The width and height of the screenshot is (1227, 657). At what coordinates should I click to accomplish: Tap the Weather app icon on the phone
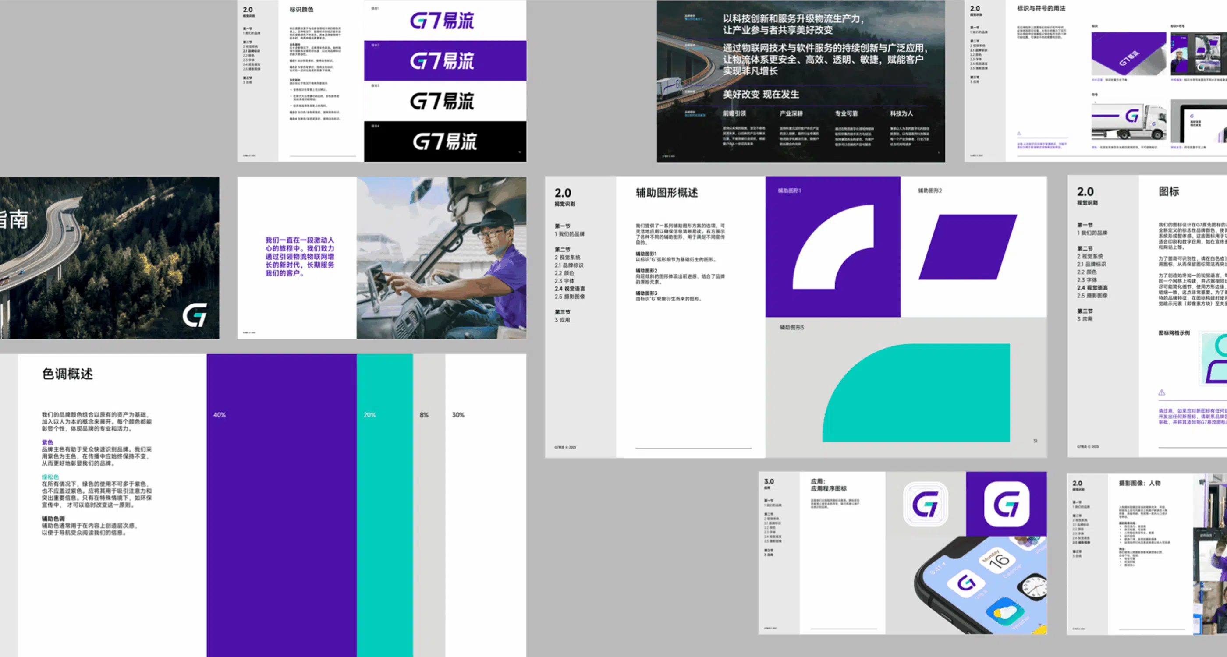point(1005,612)
